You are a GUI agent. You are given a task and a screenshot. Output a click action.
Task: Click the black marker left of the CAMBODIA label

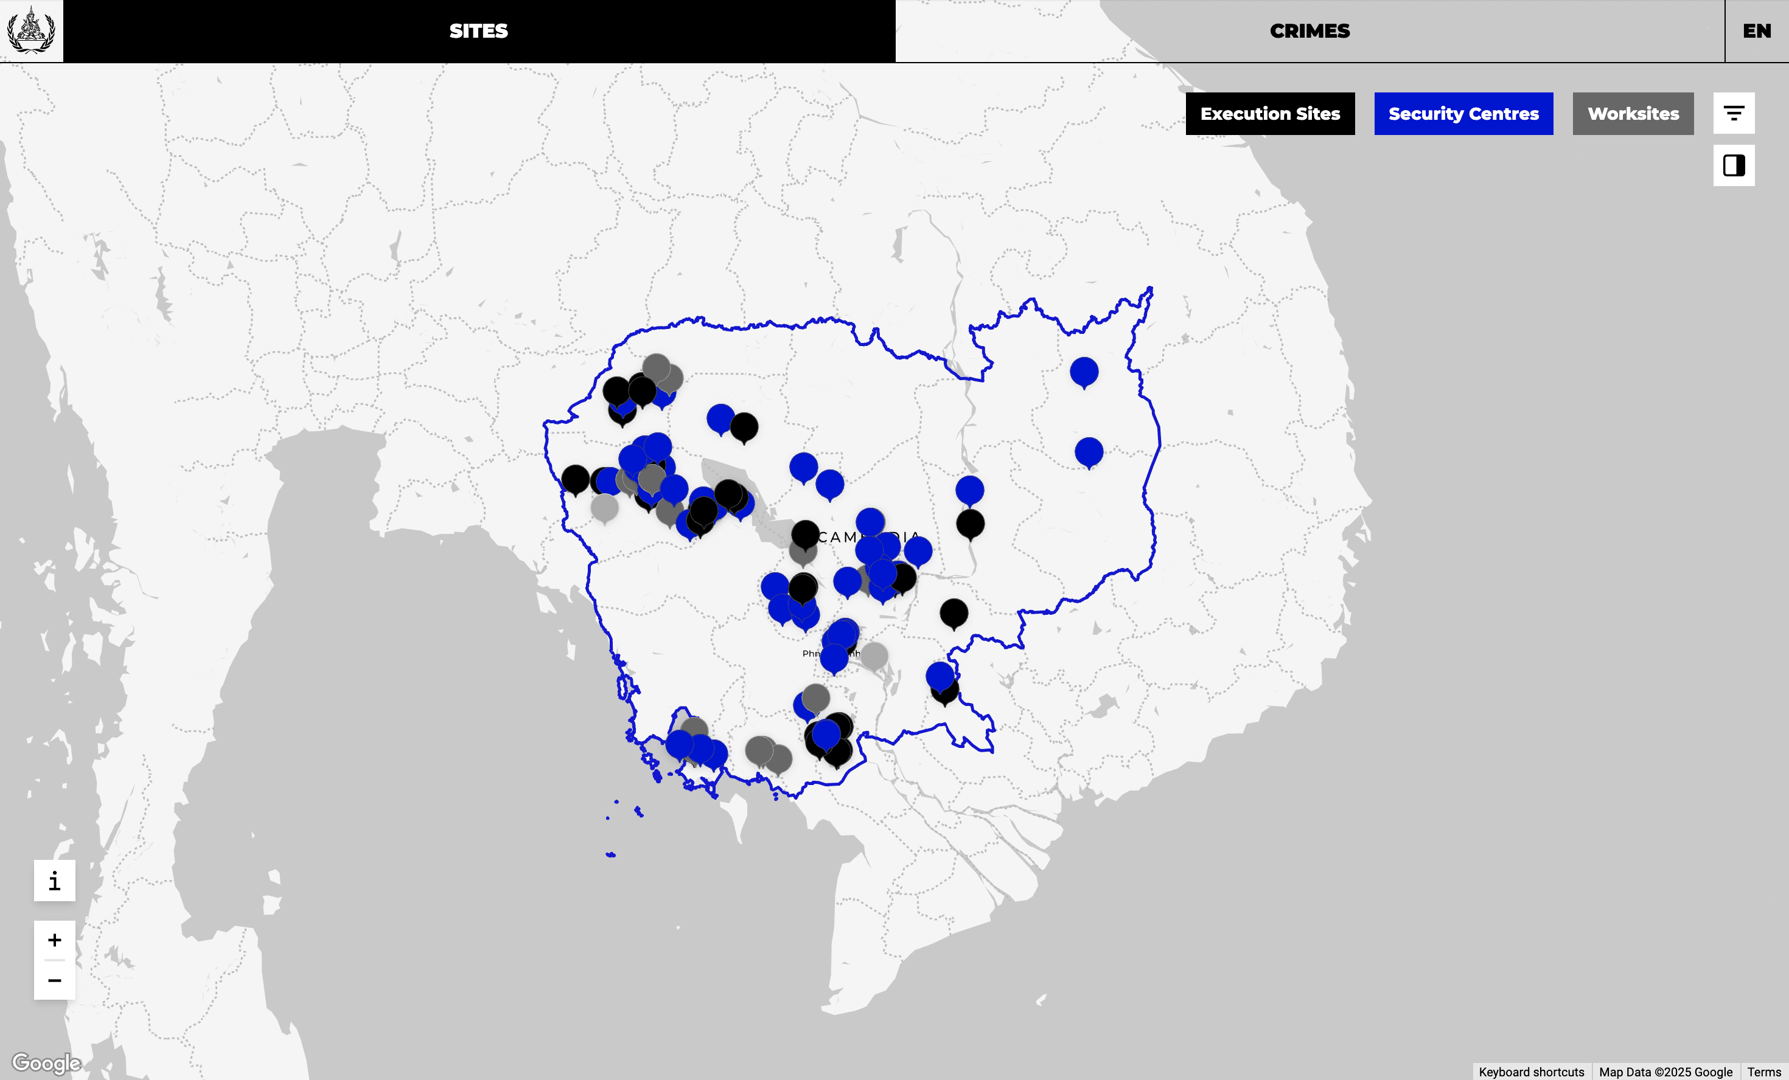[804, 534]
